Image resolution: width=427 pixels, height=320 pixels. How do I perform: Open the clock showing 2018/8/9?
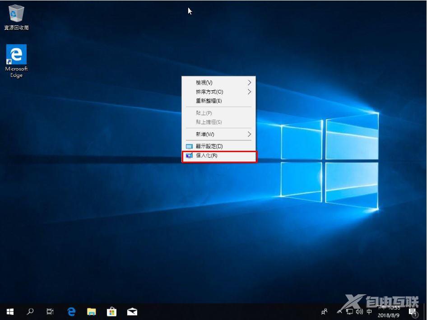pyautogui.click(x=389, y=311)
